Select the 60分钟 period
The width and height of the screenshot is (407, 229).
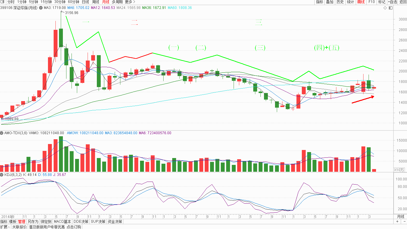point(74,2)
